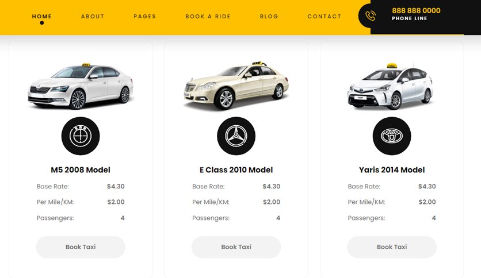The width and height of the screenshot is (481, 278).
Task: Book Taxi for the E Class 2010 Model
Action: click(x=236, y=247)
